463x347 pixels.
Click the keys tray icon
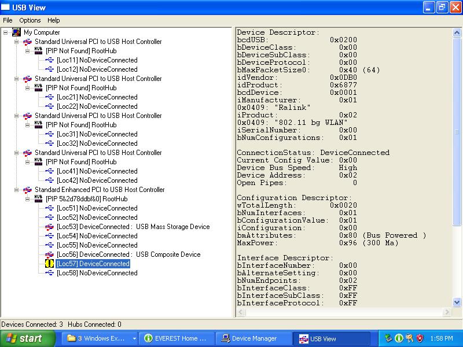pyautogui.click(x=409, y=338)
